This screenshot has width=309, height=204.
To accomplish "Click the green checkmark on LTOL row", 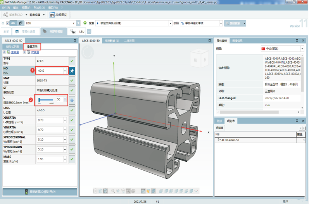I will (x=72, y=110).
